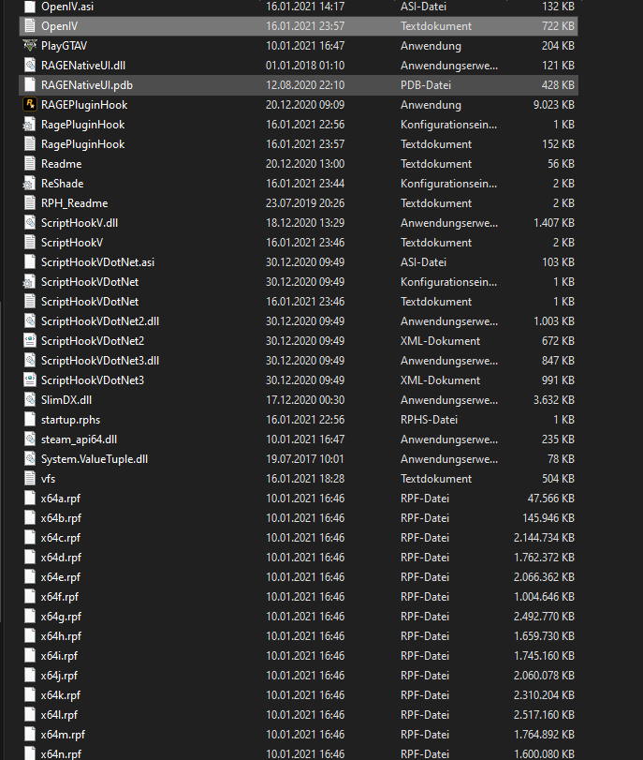Select the RAGENativeUI.dll file icon

[x=30, y=66]
